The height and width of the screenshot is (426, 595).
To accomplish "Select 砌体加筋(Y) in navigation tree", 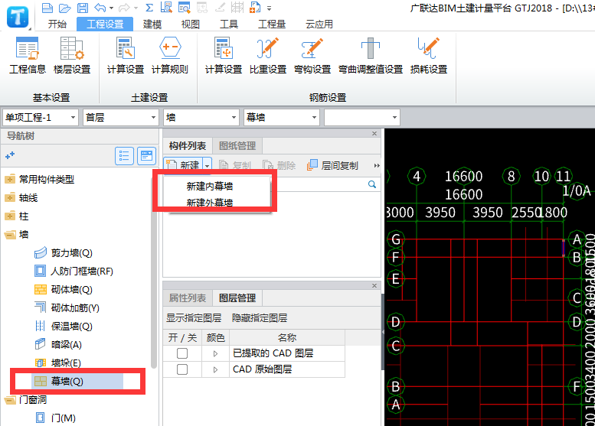I will 67,307.
